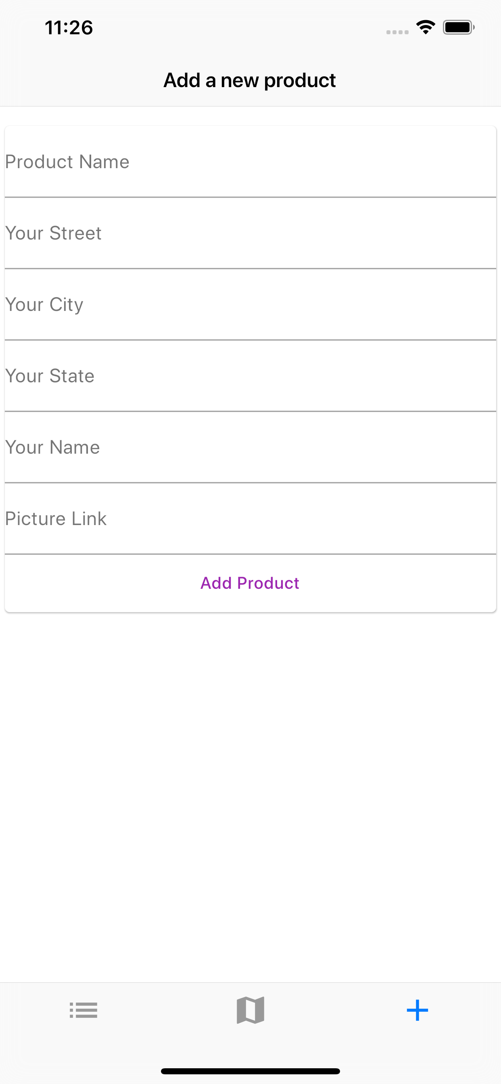Select the blue plus tab icon
This screenshot has width=501, height=1084.
tap(417, 1010)
